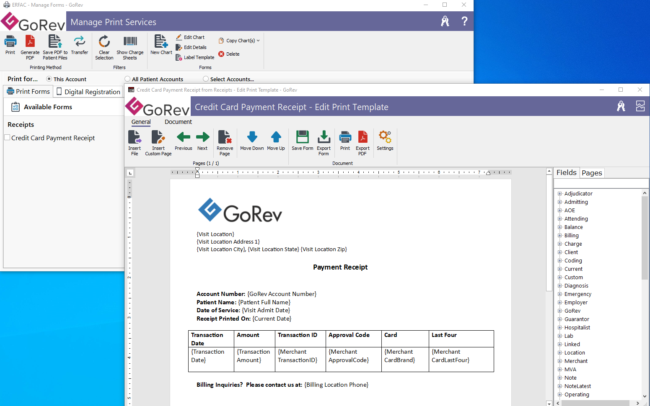
Task: Click Available Forms header
Action: [x=48, y=107]
